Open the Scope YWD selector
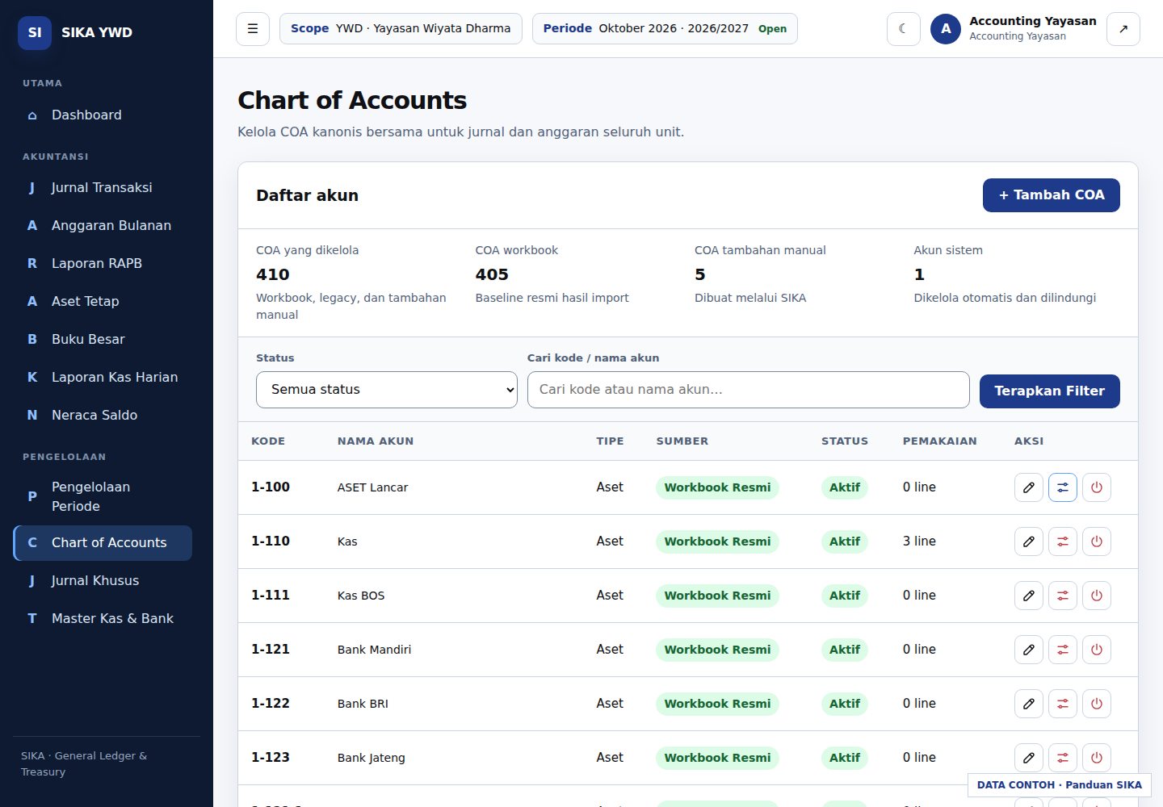This screenshot has height=807, width=1163. (x=401, y=28)
